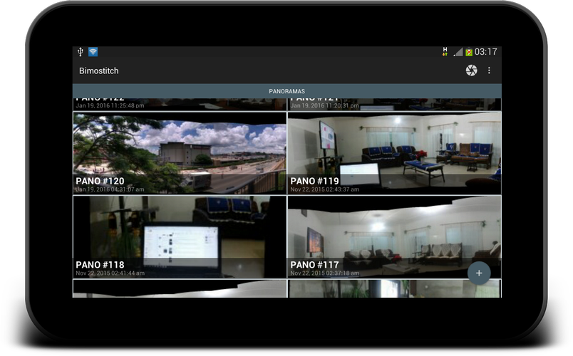The image size is (573, 356).
Task: Open the camera shutter capture icon
Action: 471,70
